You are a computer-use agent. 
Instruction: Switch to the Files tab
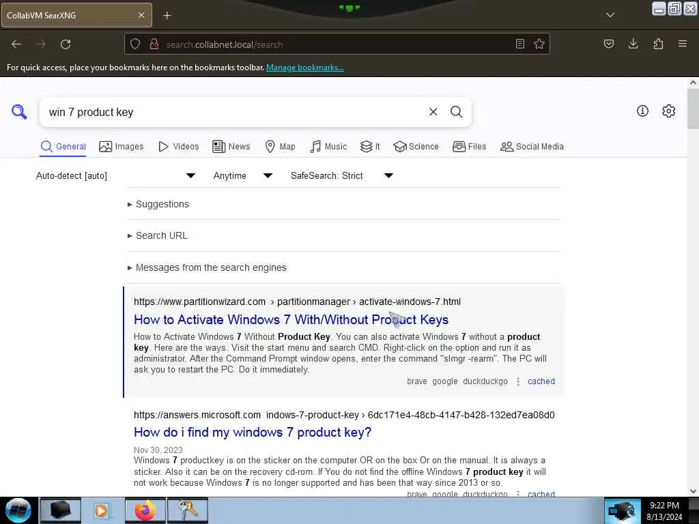coord(470,147)
